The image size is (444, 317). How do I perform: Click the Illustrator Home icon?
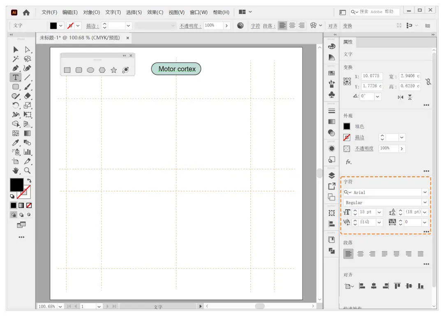26,12
